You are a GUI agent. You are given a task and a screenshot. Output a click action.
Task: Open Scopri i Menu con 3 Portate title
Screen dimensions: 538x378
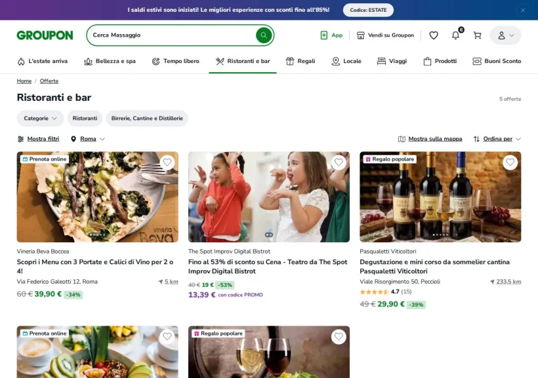(95, 266)
